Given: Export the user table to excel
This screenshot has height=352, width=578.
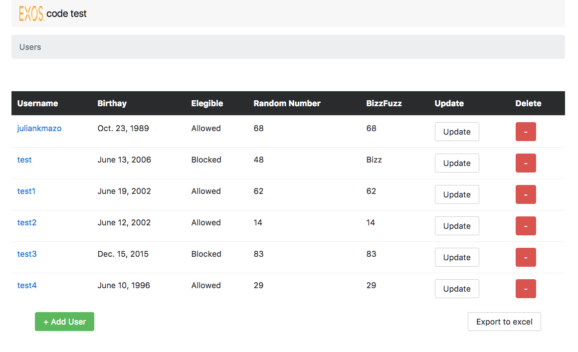Looking at the screenshot, I should tap(504, 322).
